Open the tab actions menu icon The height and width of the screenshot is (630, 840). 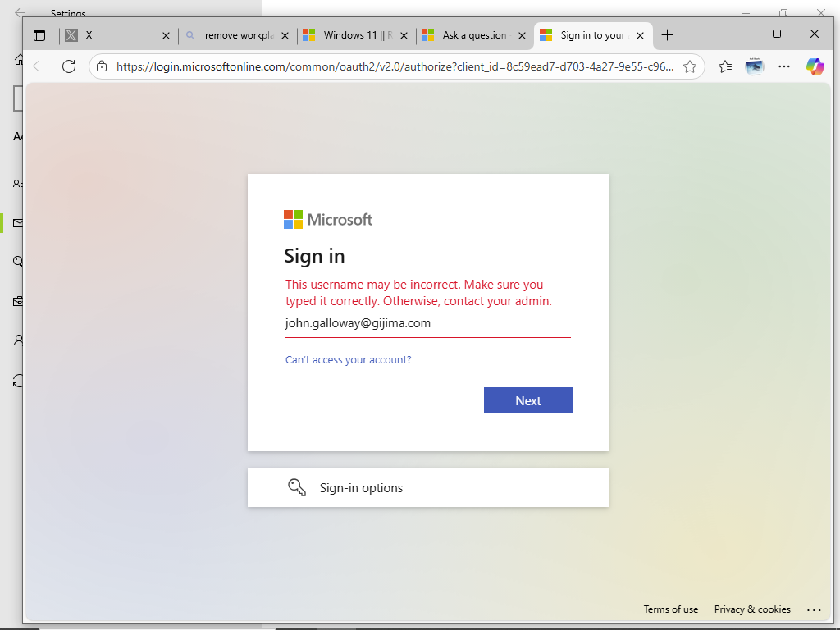39,35
